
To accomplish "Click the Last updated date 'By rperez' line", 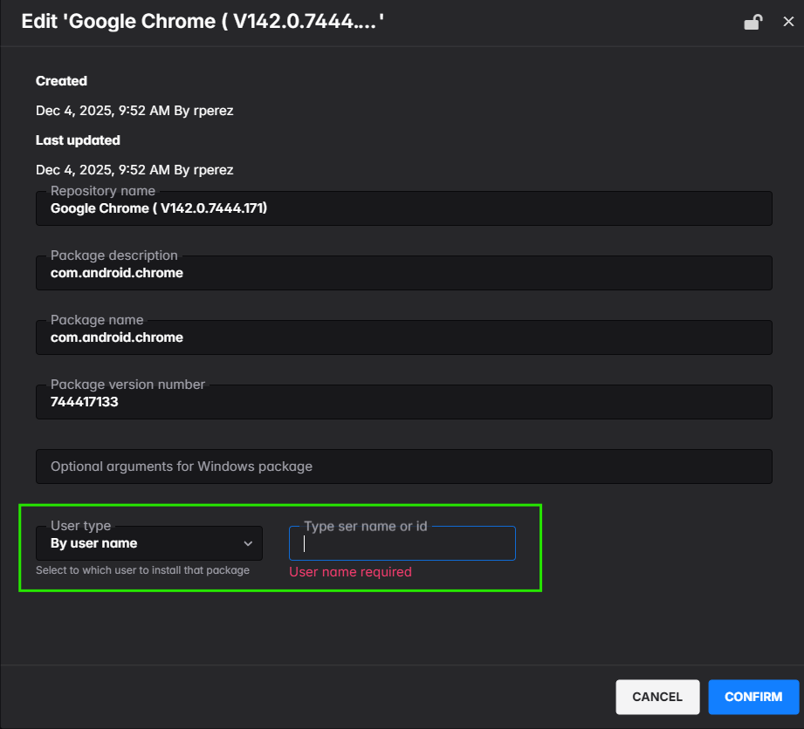I will click(x=134, y=170).
